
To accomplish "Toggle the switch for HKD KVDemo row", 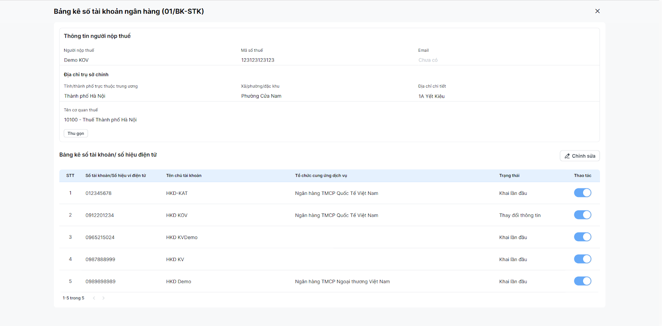I will (583, 237).
